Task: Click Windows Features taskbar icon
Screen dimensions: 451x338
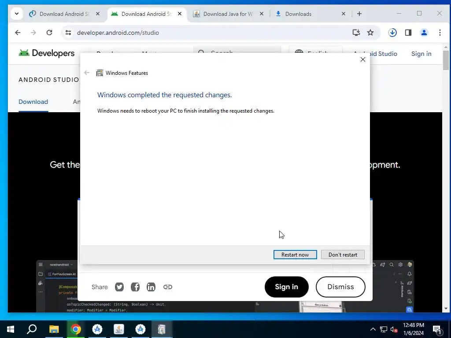Action: pos(162,329)
